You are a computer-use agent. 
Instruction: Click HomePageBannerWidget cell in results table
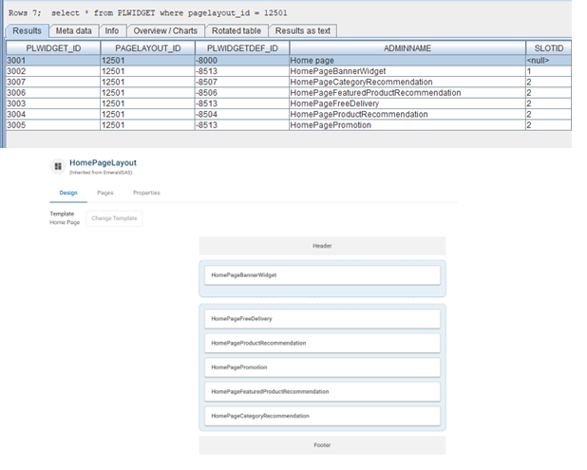point(407,71)
